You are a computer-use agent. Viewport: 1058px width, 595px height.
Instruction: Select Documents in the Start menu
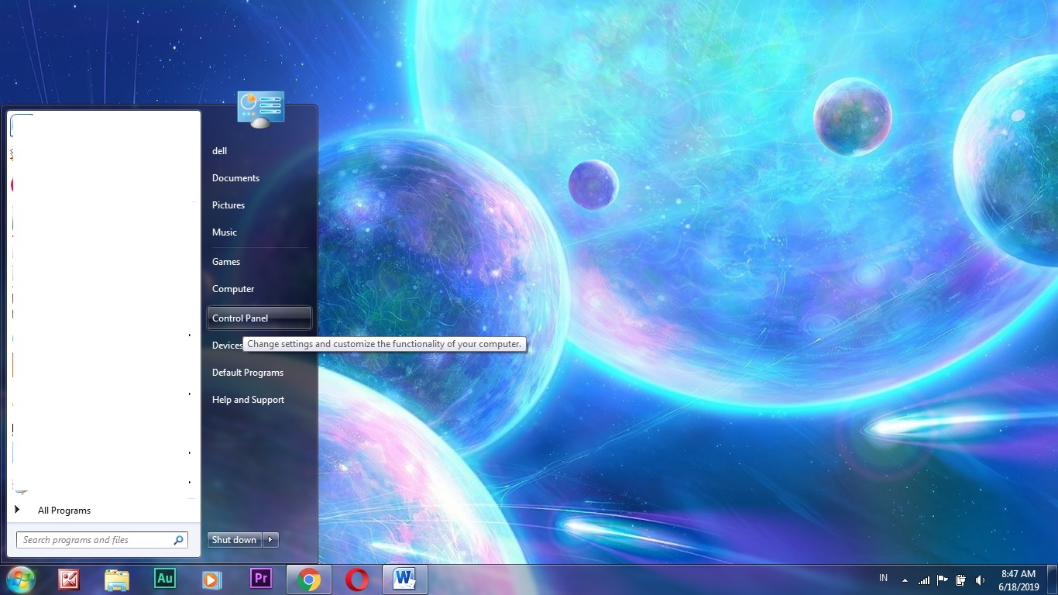click(235, 178)
